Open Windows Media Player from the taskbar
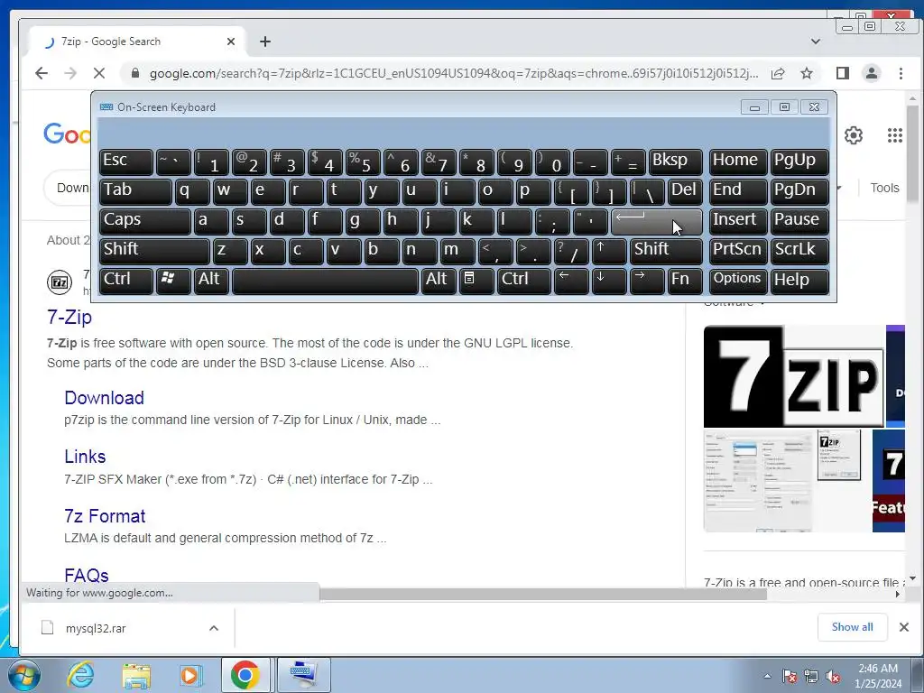 [x=190, y=675]
